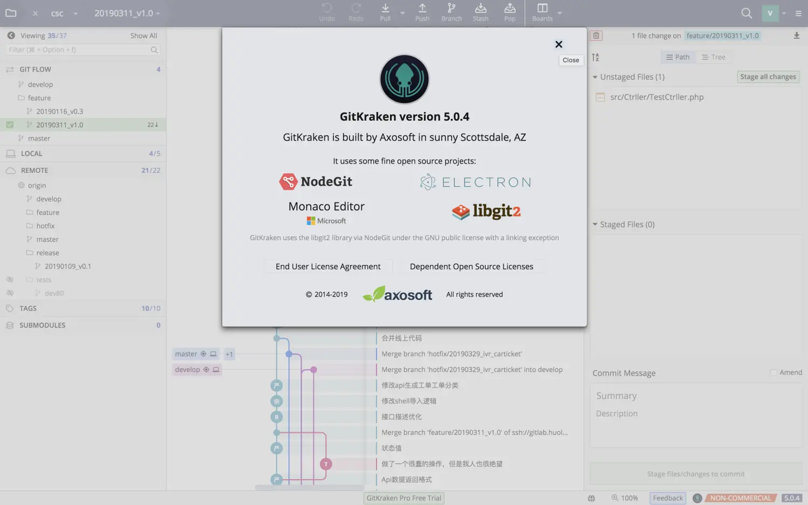Click the NodeGit logo
Screen dimensions: 808x505
tap(316, 181)
